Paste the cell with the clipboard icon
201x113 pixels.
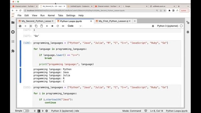pos(41,26)
